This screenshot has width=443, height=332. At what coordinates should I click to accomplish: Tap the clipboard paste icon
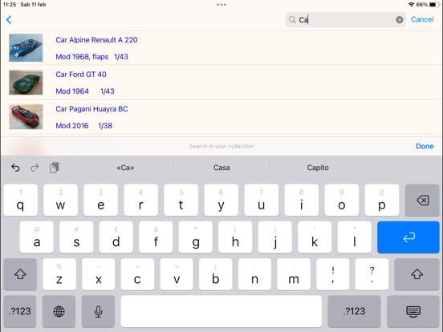coord(54,168)
